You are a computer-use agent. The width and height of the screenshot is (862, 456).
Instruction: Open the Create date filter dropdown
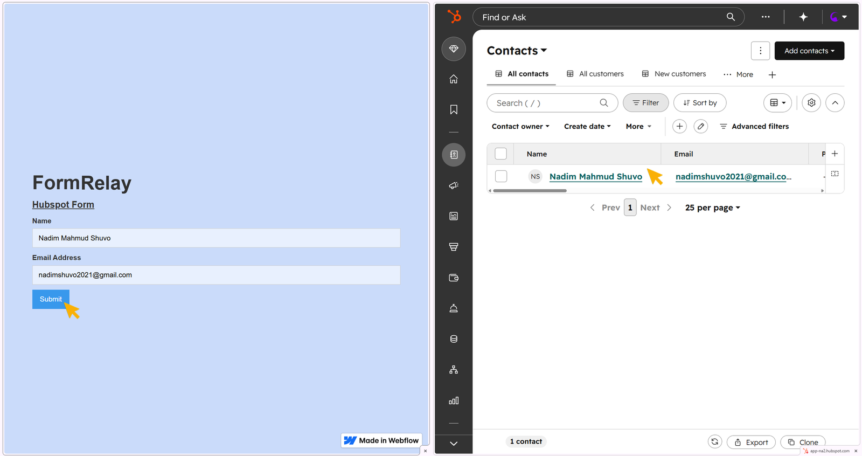coord(587,126)
